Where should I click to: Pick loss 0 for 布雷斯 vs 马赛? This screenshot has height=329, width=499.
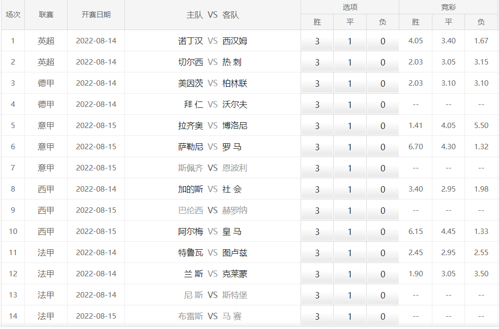click(x=383, y=316)
